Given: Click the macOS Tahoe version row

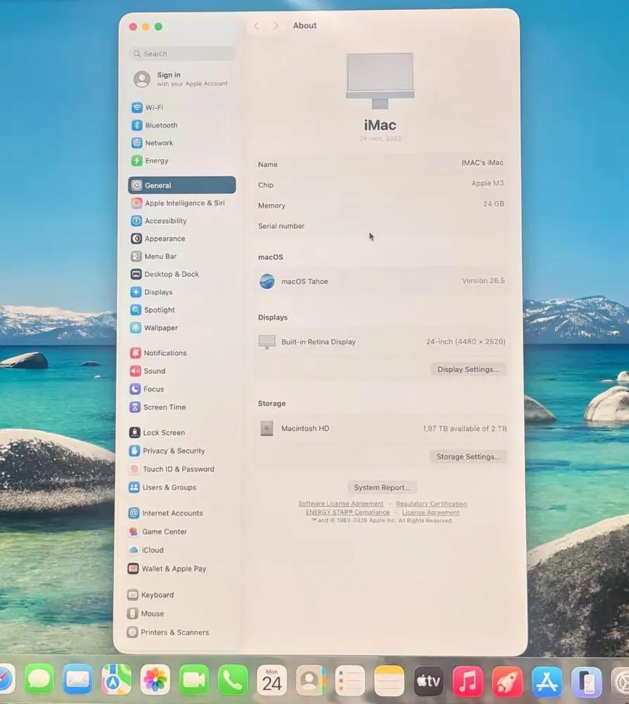Looking at the screenshot, I should (x=382, y=281).
